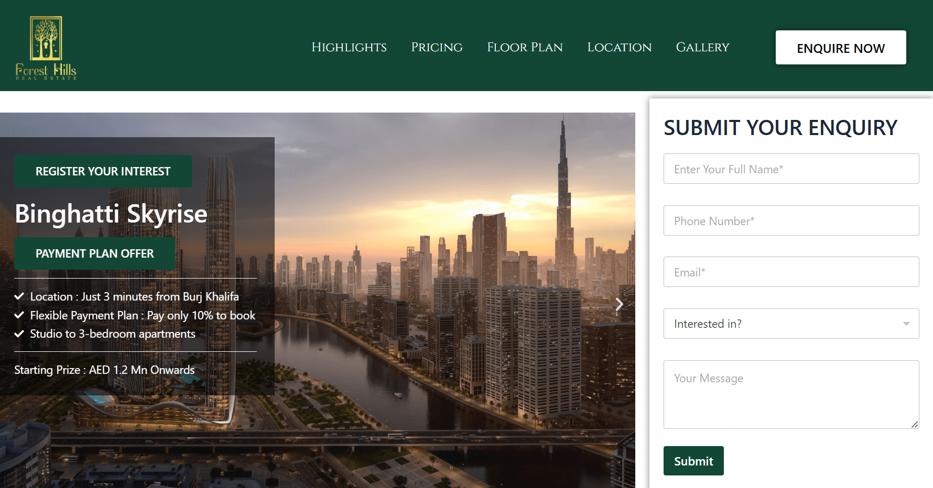Expand the Interested in? dropdown
Viewport: 933px width, 488px height.
[791, 324]
